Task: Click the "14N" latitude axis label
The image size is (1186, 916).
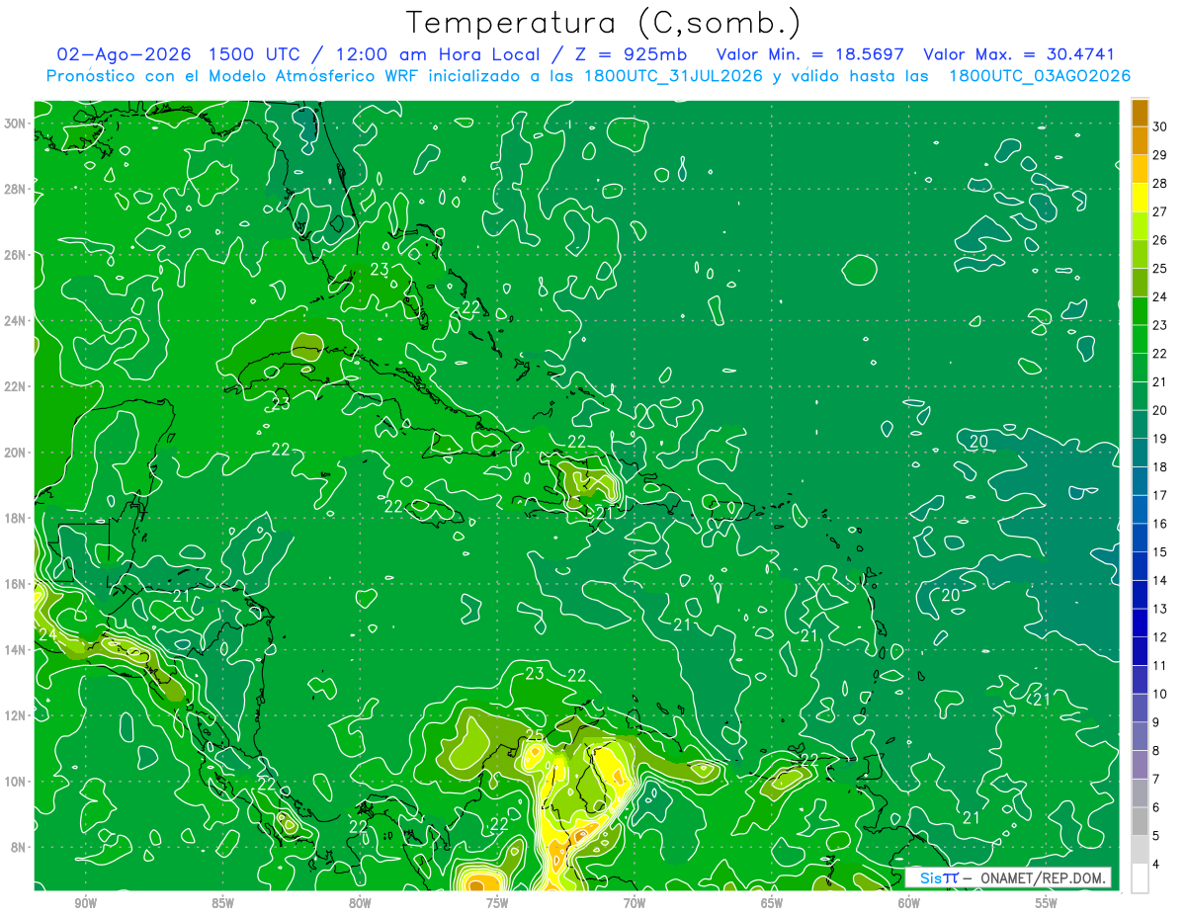Action: click(x=15, y=649)
